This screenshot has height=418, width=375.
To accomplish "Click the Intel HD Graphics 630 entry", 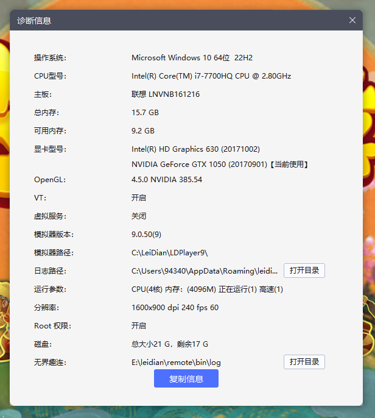I will pos(195,149).
